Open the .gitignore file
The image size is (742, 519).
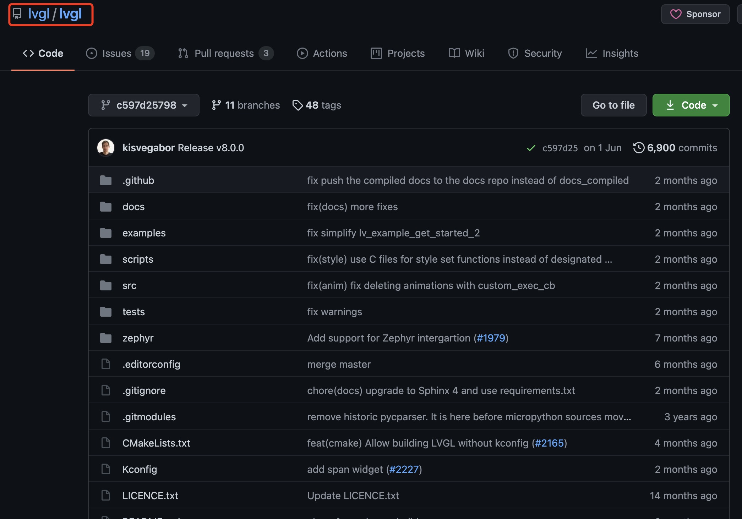144,390
